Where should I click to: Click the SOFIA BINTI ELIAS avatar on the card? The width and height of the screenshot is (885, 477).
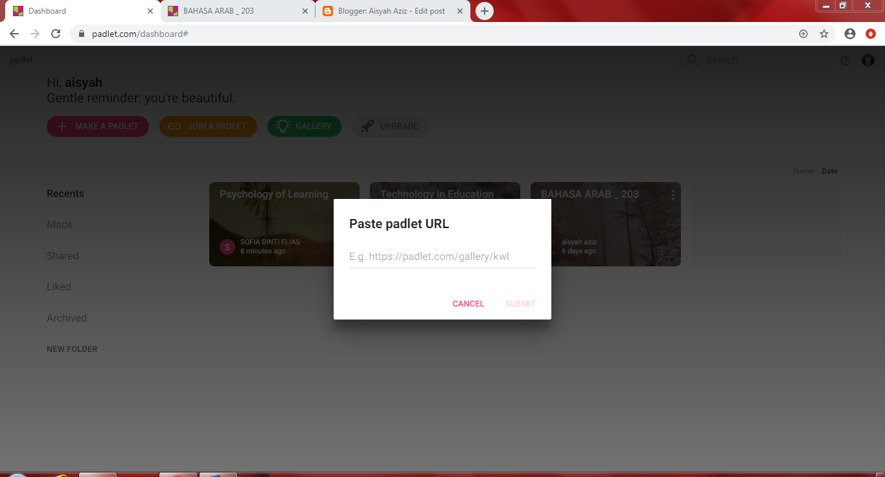coord(227,247)
